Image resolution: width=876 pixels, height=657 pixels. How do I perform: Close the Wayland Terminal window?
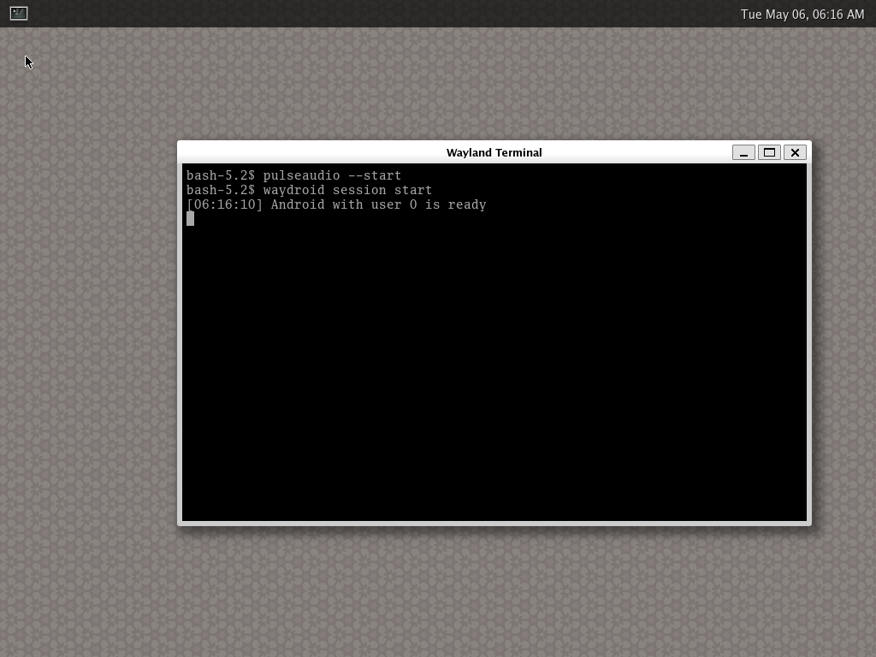click(795, 152)
